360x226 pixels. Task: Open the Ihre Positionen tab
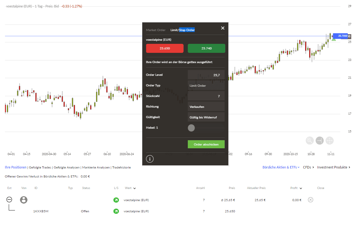pyautogui.click(x=16, y=167)
